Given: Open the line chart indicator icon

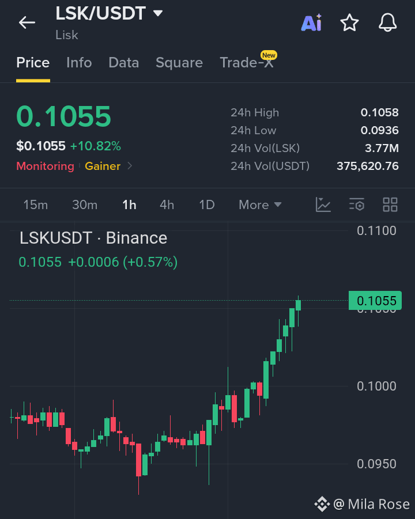Looking at the screenshot, I should pos(323,204).
